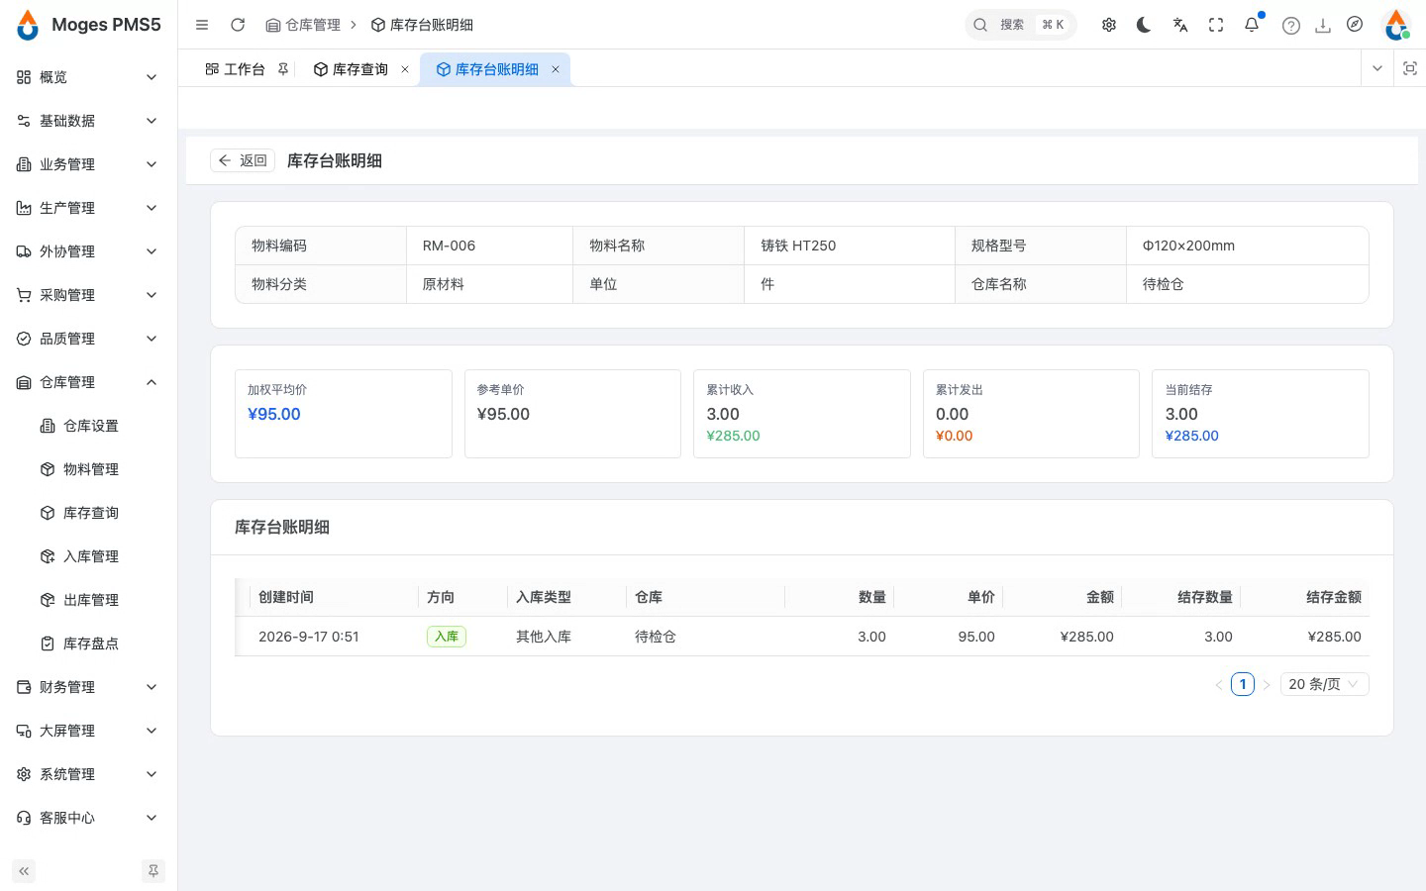
Task: Expand the 系统管理 menu
Action: [x=89, y=774]
